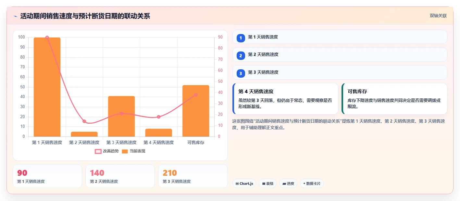Click the summary paragraph starting 这张图围绕
Image resolution: width=460 pixels, height=201 pixels.
click(x=339, y=124)
